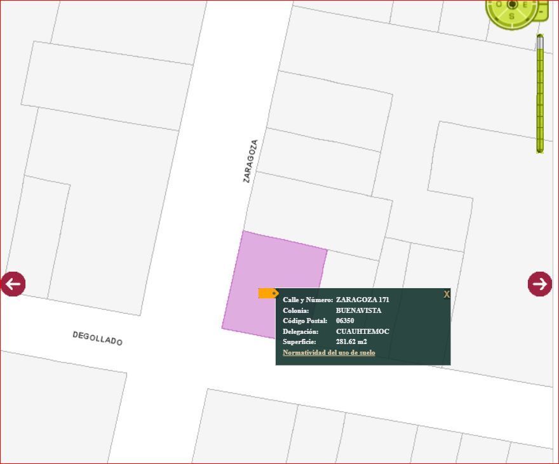Click the middle of the green zoom bar
Image resolution: width=559 pixels, height=464 pixels.
coord(540,94)
